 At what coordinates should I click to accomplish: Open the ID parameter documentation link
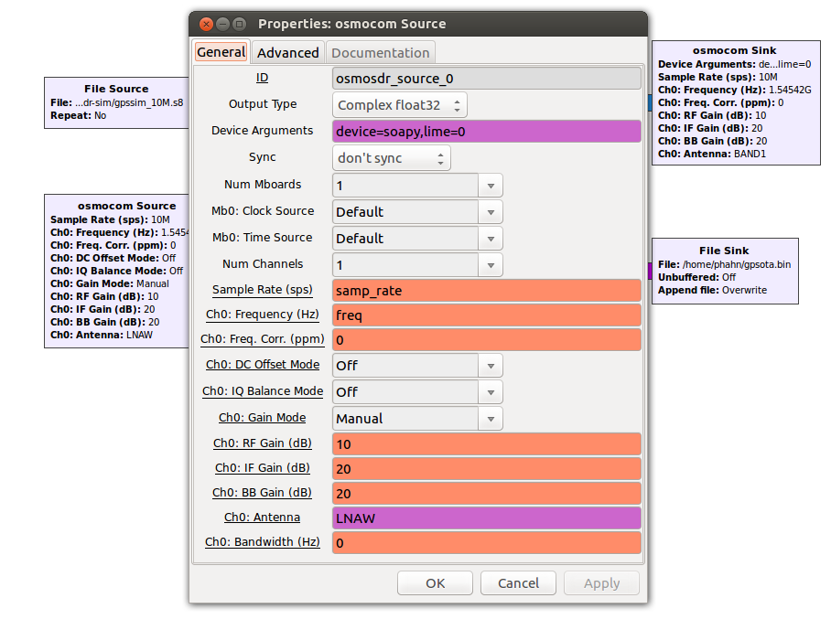[x=262, y=78]
